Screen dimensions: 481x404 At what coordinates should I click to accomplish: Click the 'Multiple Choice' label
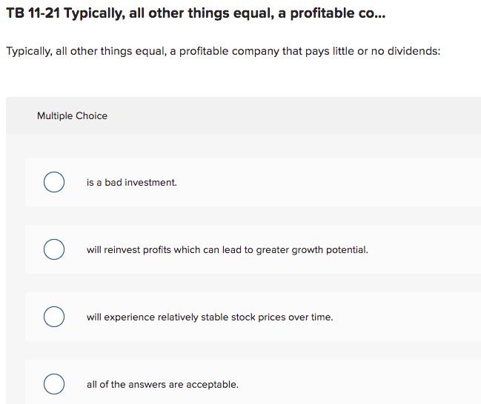pyautogui.click(x=72, y=115)
